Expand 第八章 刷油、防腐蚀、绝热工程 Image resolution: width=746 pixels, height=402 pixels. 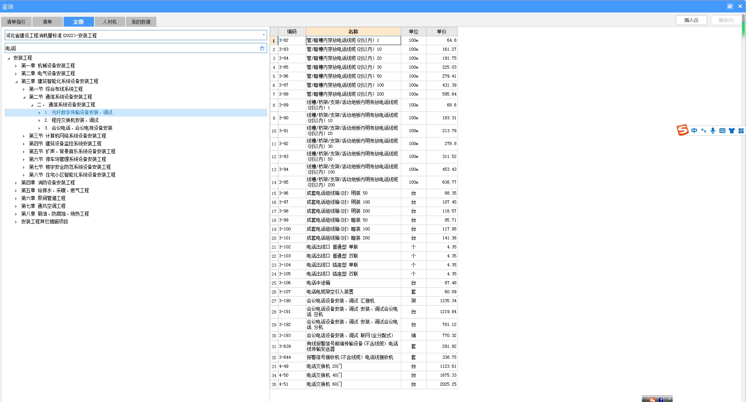pos(16,214)
